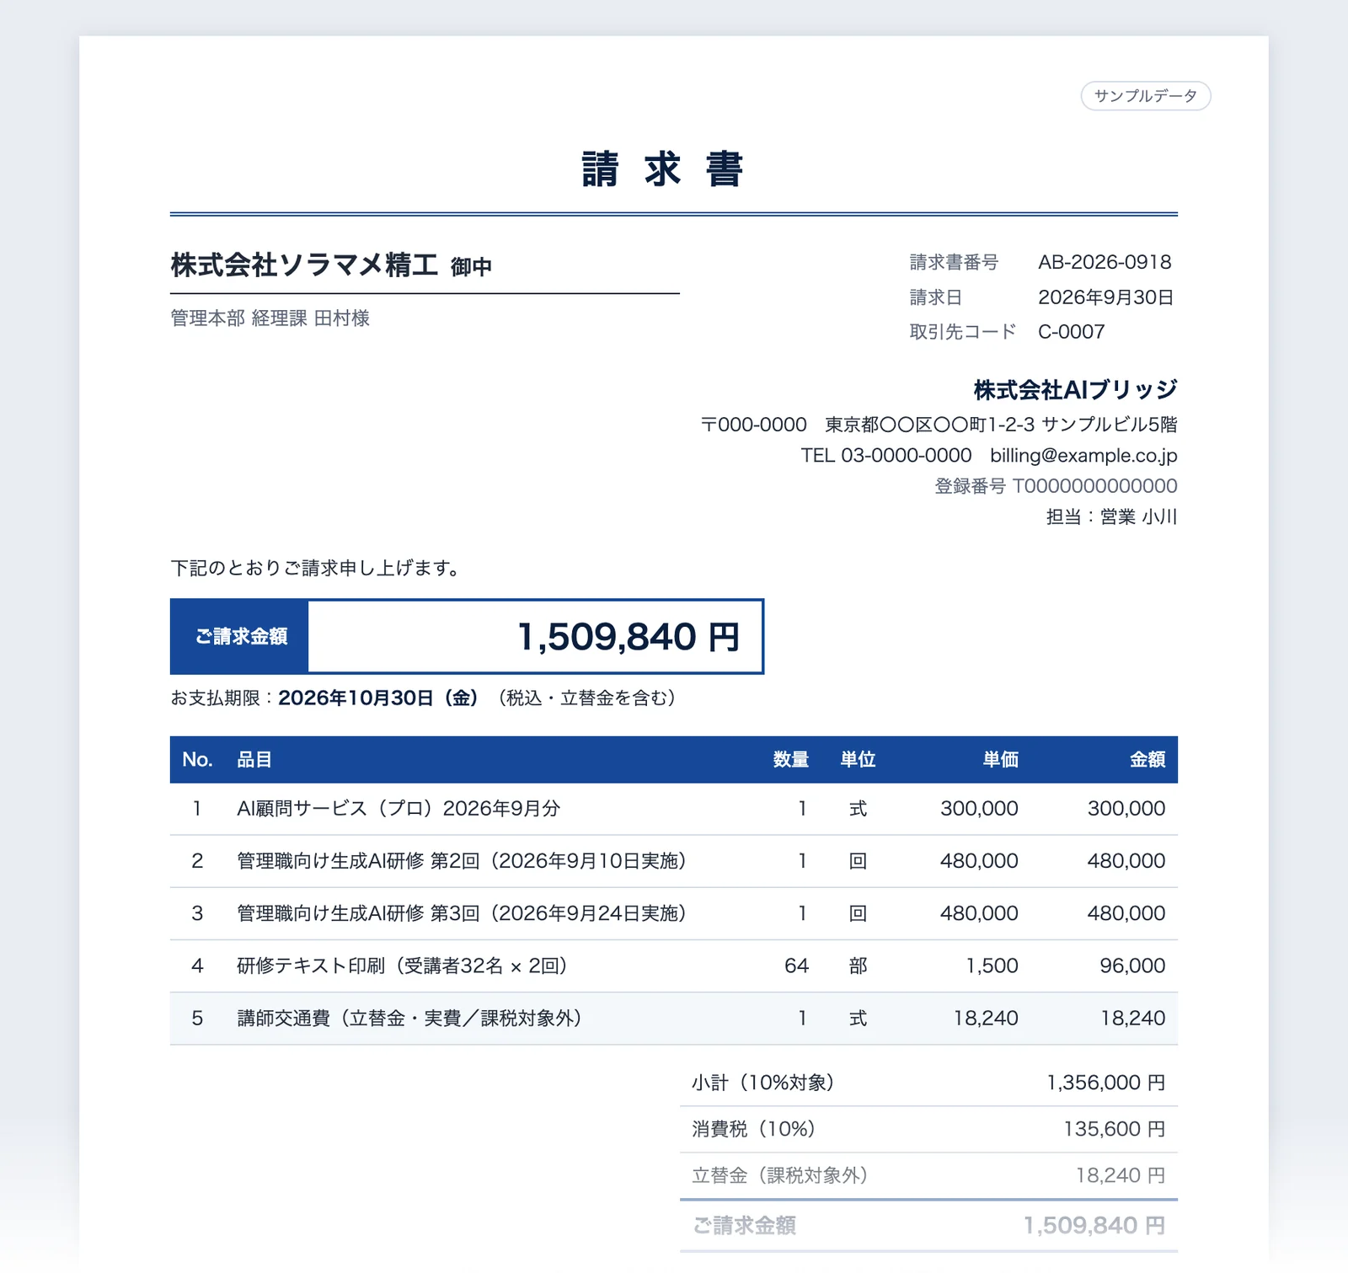Click subtotal value 1,356,000 円
Screen dimensions: 1348x1273
coord(1105,1083)
